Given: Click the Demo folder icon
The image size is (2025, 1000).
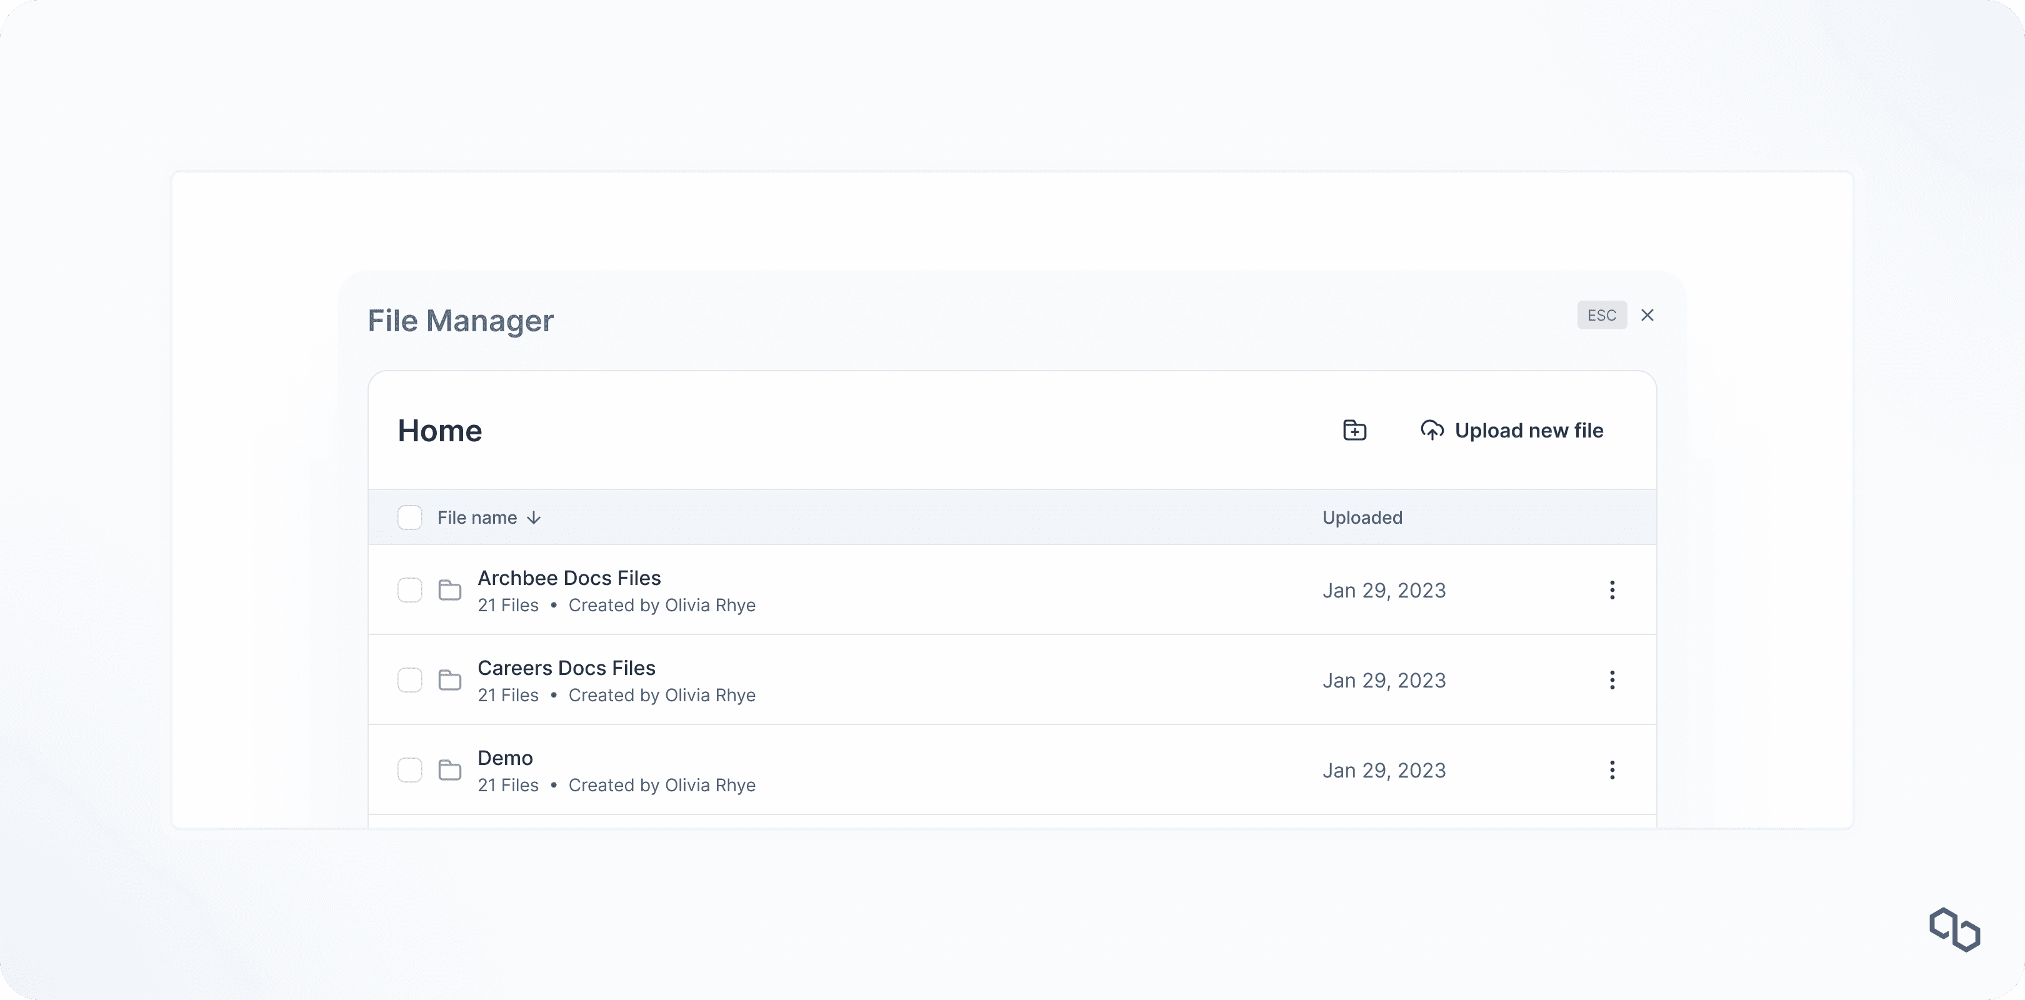Looking at the screenshot, I should (449, 769).
